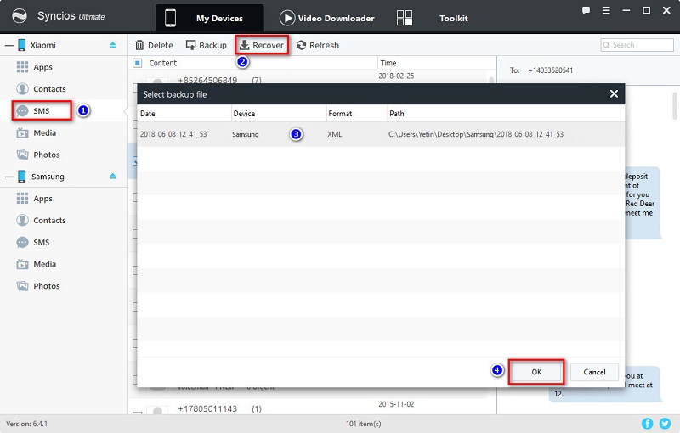The height and width of the screenshot is (433, 680).
Task: Confirm with the OK button
Action: [x=536, y=372]
